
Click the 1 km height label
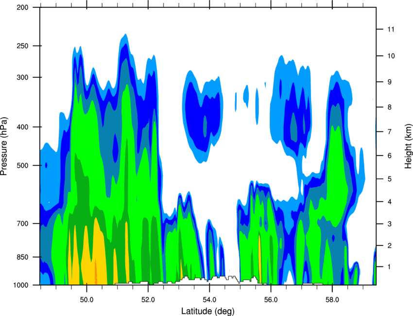coord(389,267)
